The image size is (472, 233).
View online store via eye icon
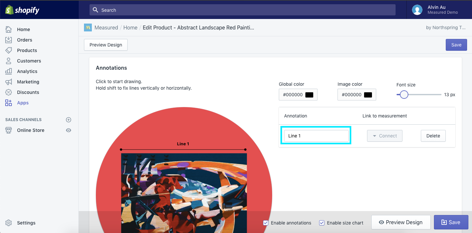point(69,130)
